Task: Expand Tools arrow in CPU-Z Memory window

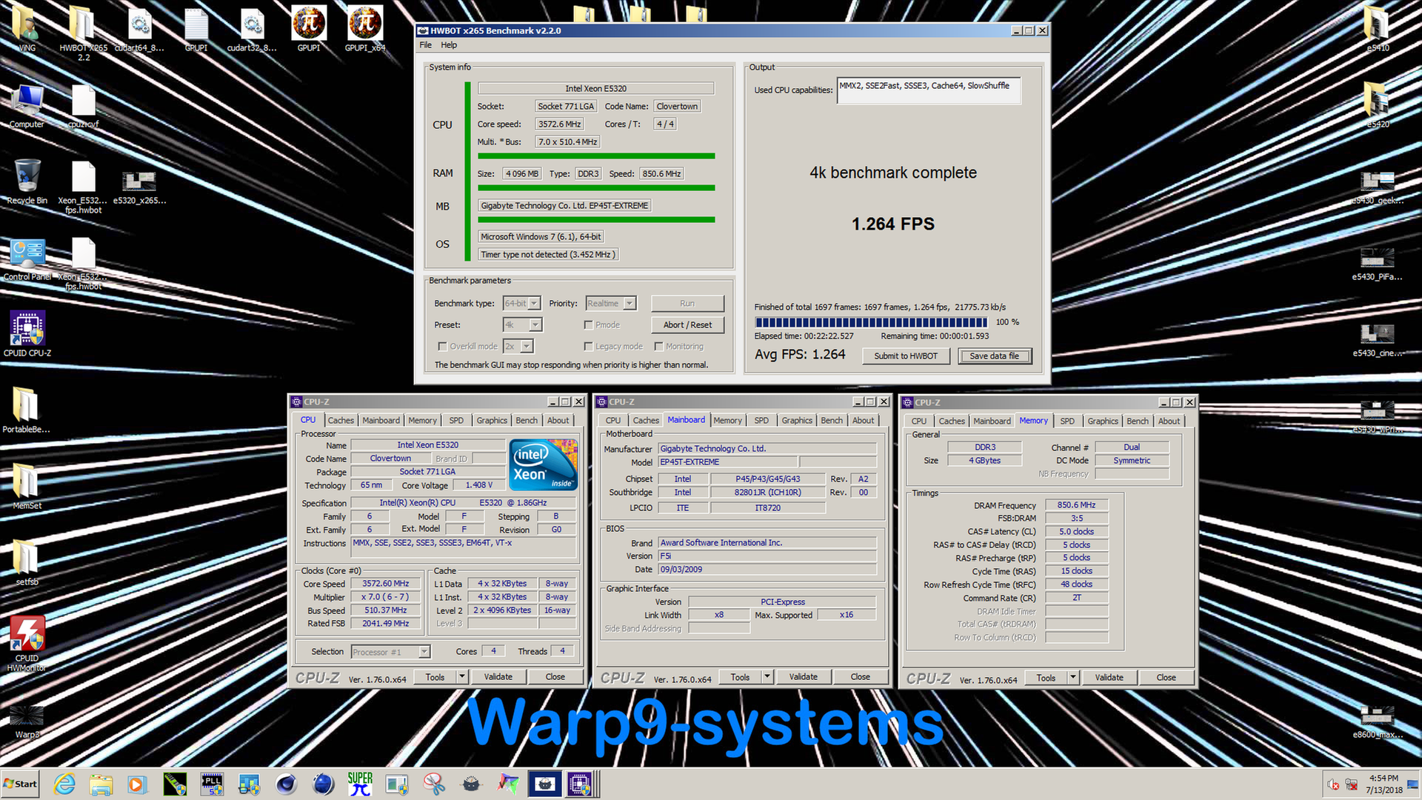Action: [1073, 678]
